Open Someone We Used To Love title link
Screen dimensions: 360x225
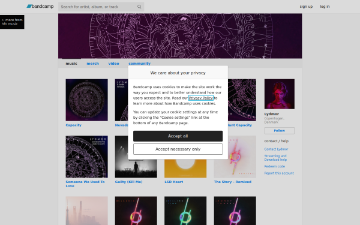click(85, 184)
